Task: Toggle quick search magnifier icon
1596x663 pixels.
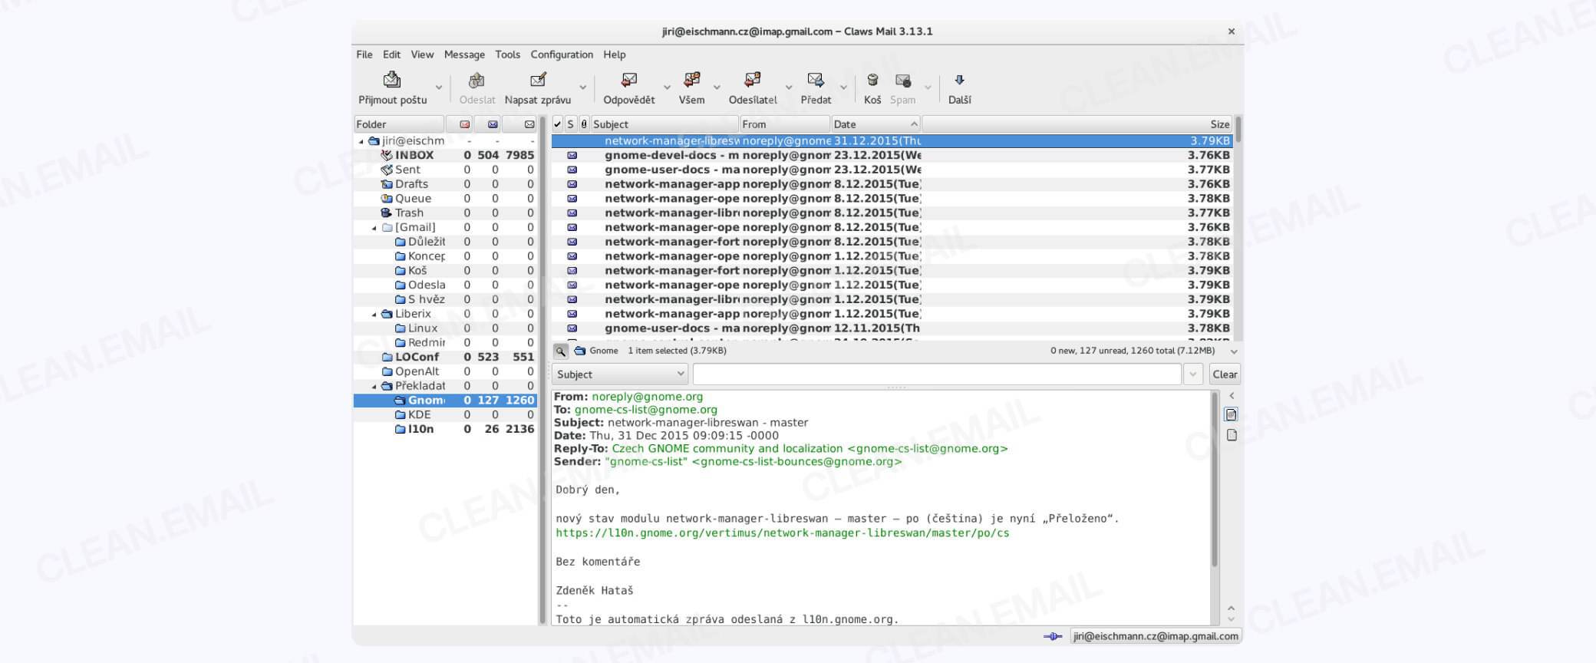Action: (x=561, y=351)
